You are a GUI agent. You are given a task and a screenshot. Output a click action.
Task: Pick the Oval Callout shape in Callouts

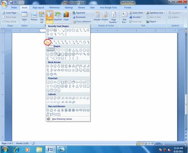click(x=55, y=98)
